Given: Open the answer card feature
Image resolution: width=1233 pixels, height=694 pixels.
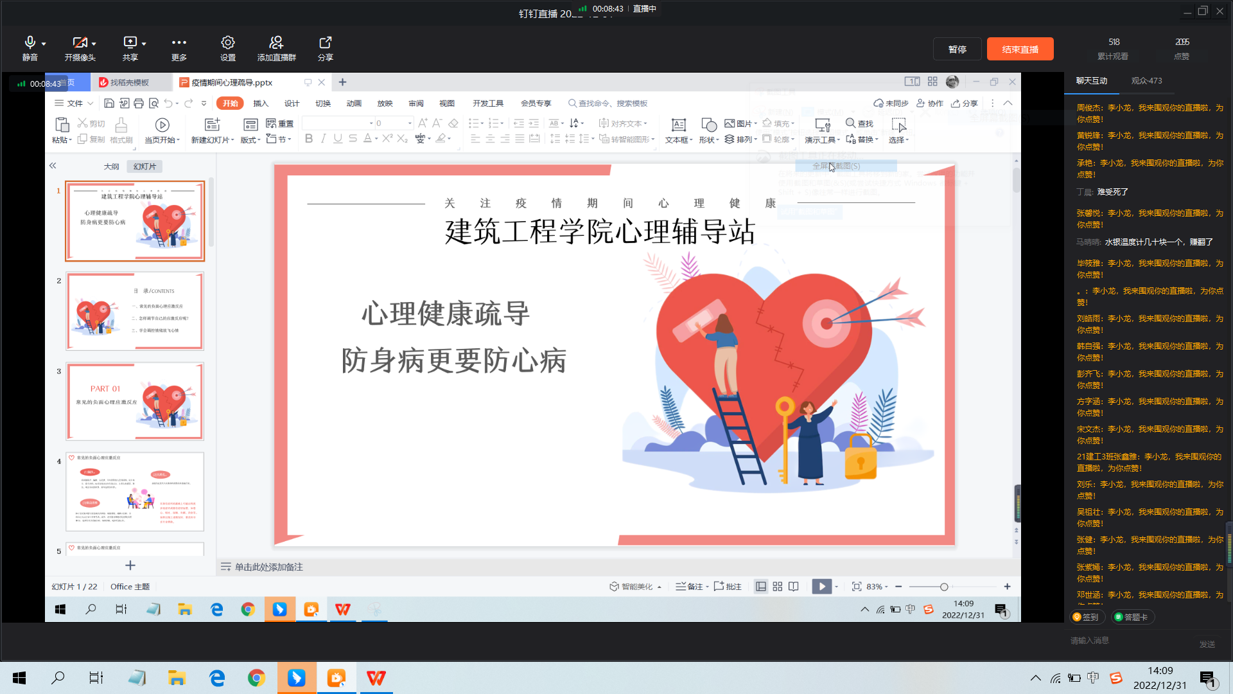Looking at the screenshot, I should [1133, 617].
